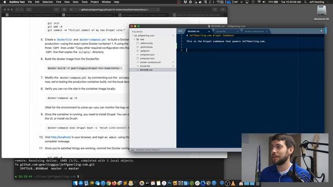The width and height of the screenshot is (333, 187).
Task: Click the volume icon in menu bar
Action: pyautogui.click(x=264, y=2)
